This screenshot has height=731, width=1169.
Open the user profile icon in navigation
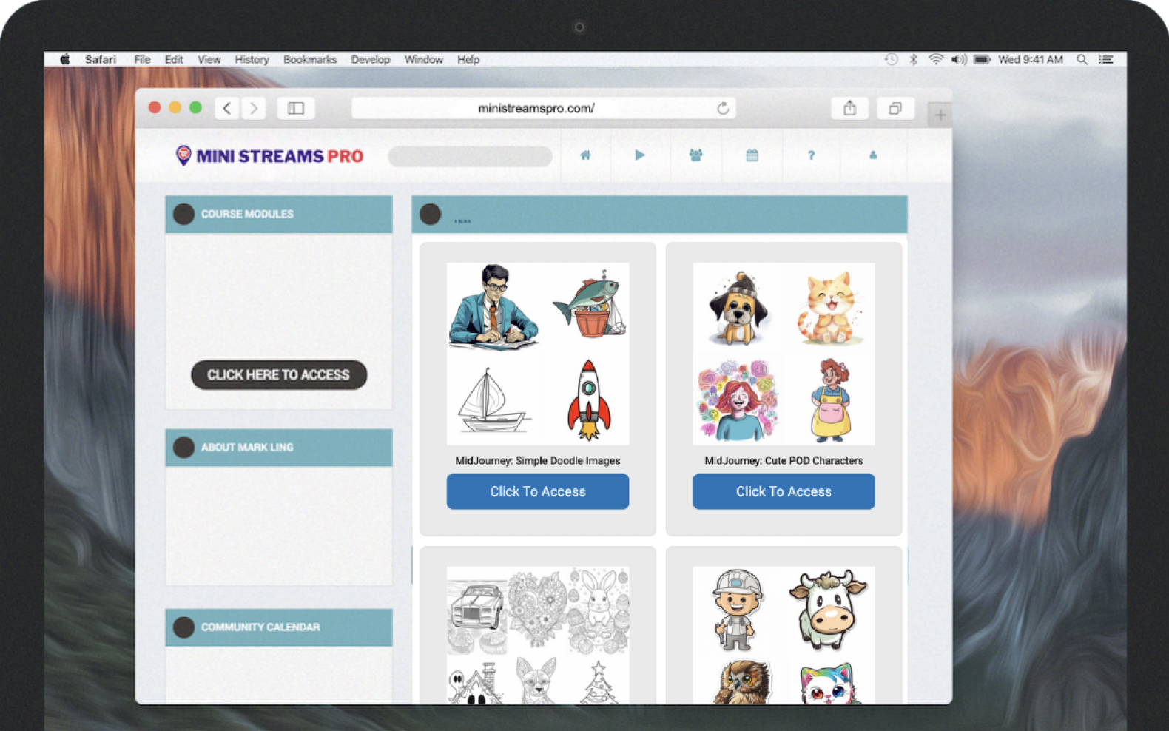(873, 155)
